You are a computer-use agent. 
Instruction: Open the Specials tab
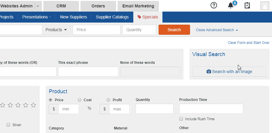click(148, 17)
